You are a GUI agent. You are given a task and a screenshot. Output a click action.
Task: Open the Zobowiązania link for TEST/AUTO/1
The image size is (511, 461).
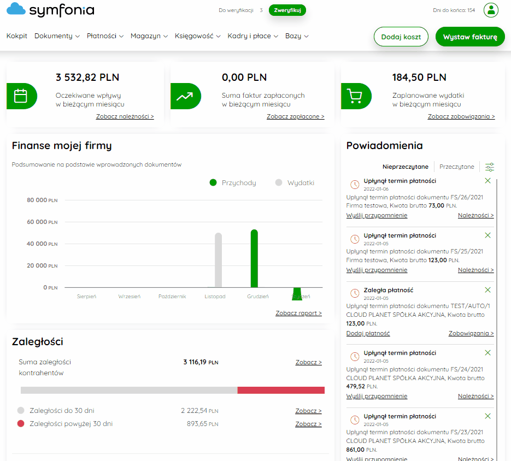tap(471, 333)
